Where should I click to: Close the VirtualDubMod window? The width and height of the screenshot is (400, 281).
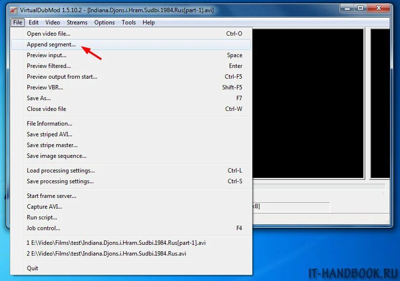click(379, 8)
